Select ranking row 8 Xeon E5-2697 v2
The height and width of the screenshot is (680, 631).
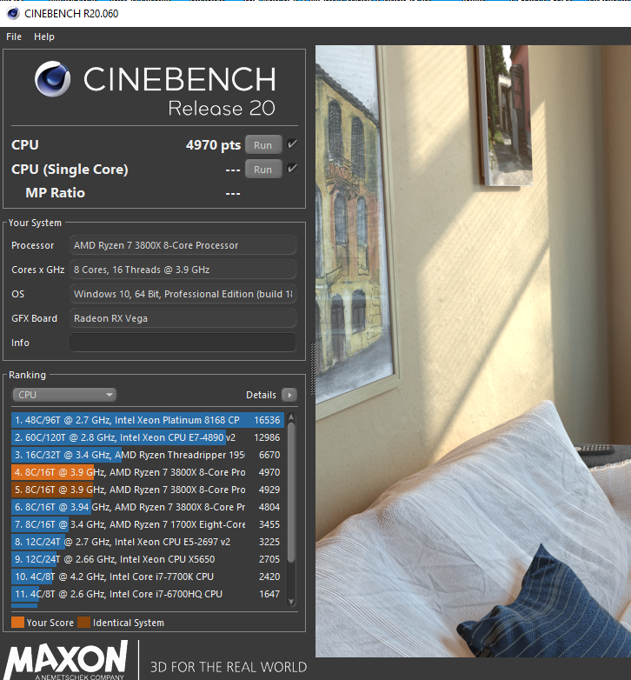pyautogui.click(x=148, y=542)
